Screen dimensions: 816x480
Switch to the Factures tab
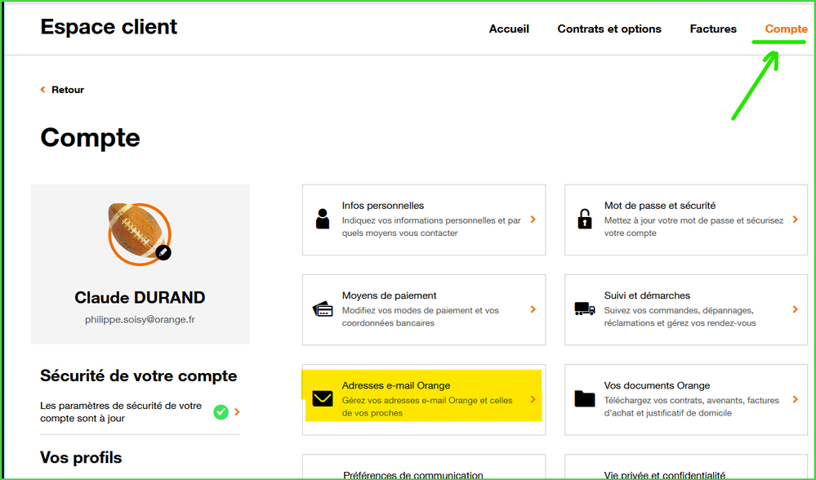pyautogui.click(x=713, y=29)
